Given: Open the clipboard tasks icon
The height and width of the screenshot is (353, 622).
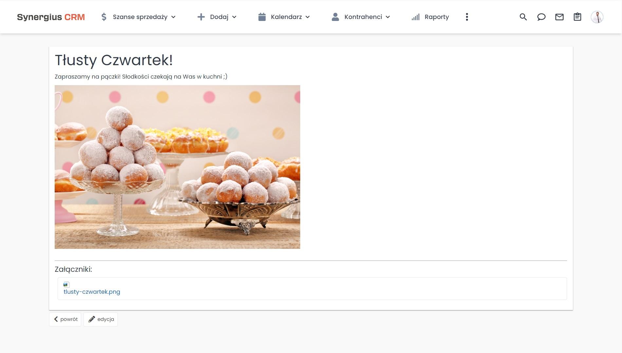Looking at the screenshot, I should click(577, 17).
